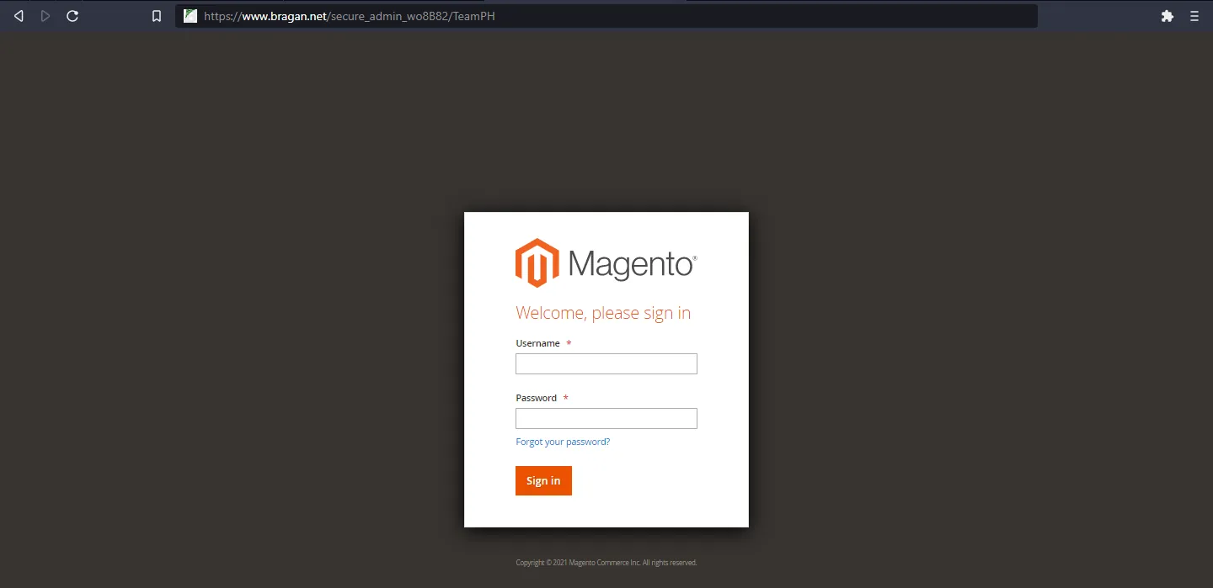Click the orange Sign in button
This screenshot has width=1213, height=588.
coord(543,480)
